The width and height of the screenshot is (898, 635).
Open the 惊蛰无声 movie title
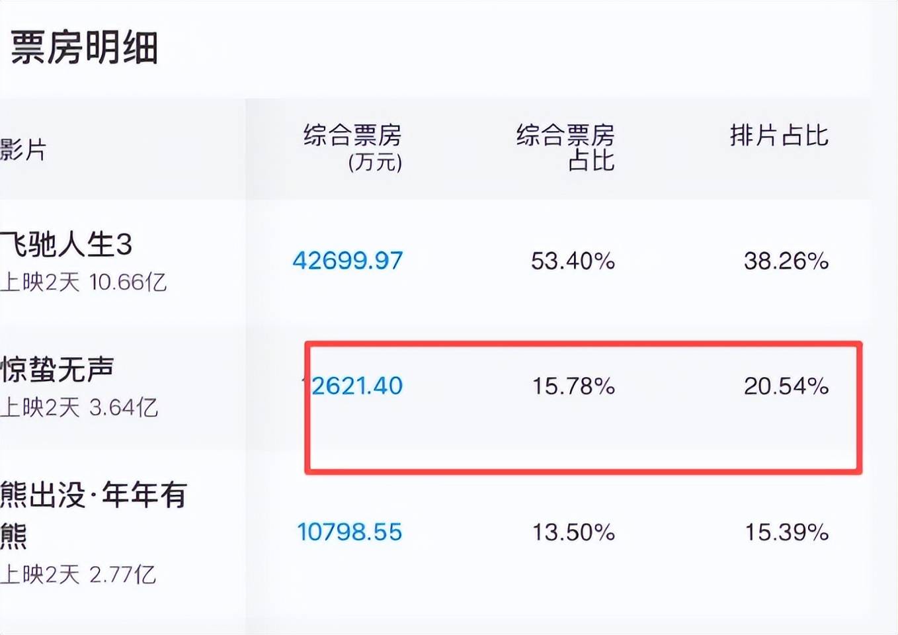[58, 369]
